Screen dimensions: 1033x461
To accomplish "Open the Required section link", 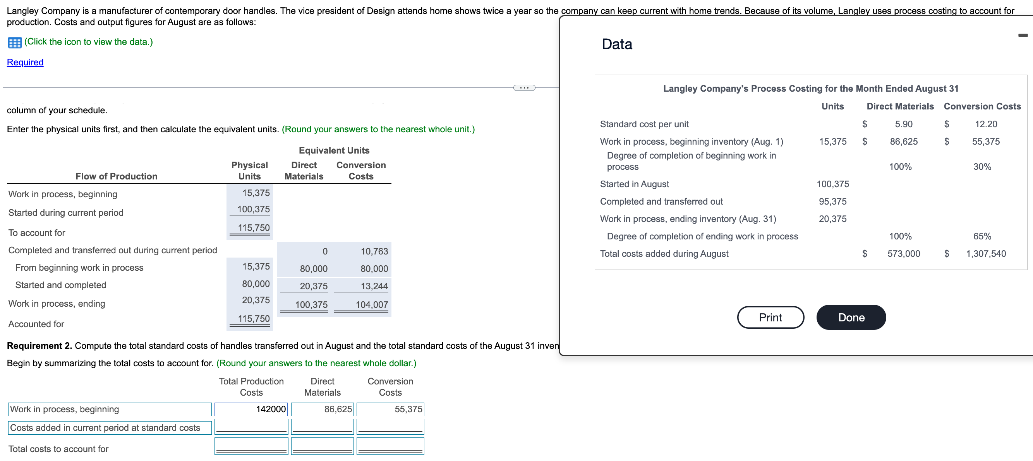I will click(x=25, y=63).
